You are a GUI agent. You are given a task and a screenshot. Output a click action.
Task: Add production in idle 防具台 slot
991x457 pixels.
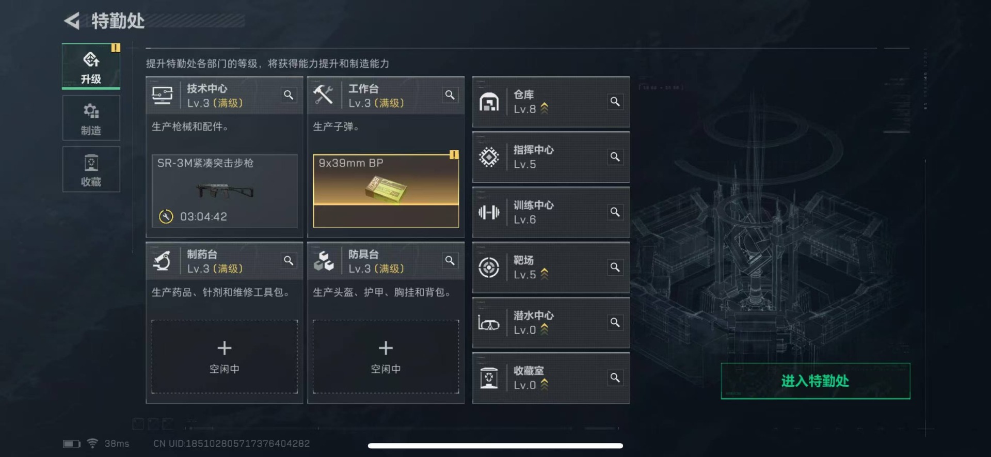[x=386, y=356]
